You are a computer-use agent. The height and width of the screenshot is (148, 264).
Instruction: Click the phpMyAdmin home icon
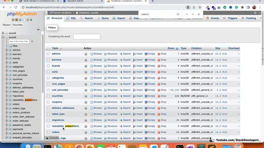coord(13,20)
